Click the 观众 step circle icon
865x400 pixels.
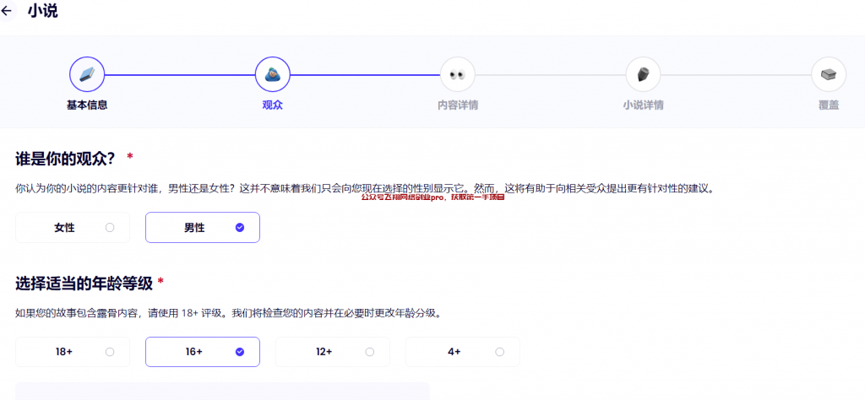(272, 74)
